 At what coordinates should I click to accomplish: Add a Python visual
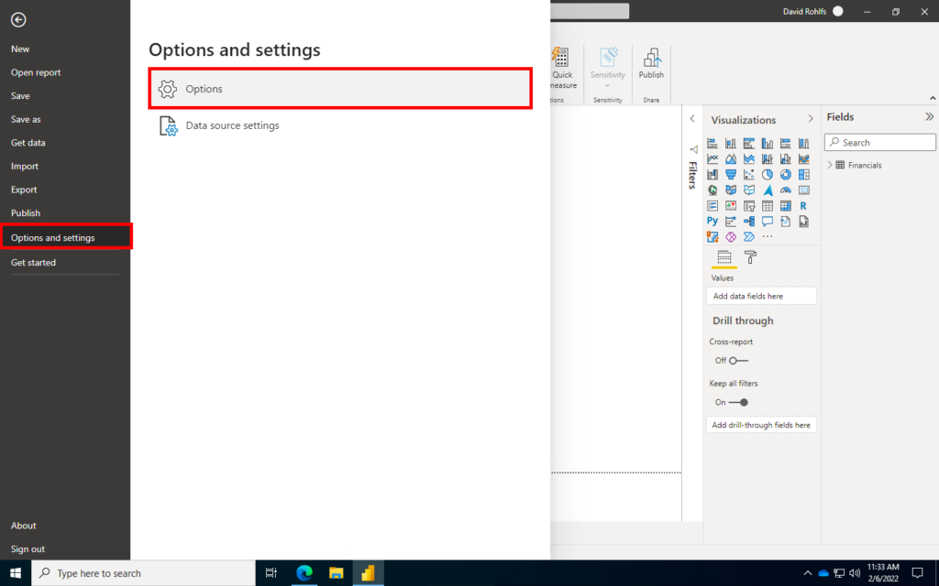click(713, 221)
